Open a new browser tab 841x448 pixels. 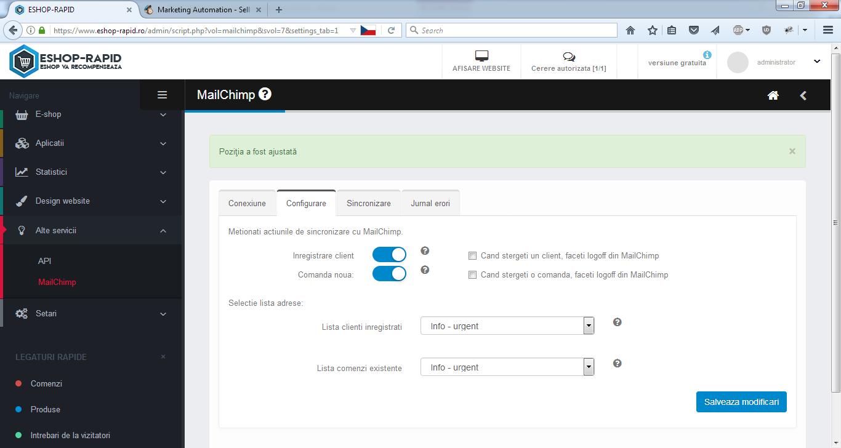(279, 10)
